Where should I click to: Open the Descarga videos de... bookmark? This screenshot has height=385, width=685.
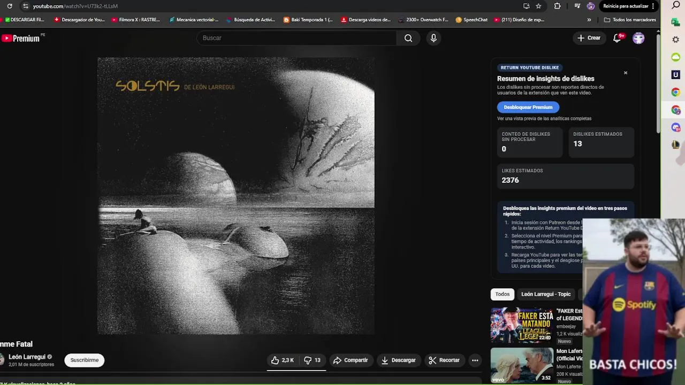point(366,20)
